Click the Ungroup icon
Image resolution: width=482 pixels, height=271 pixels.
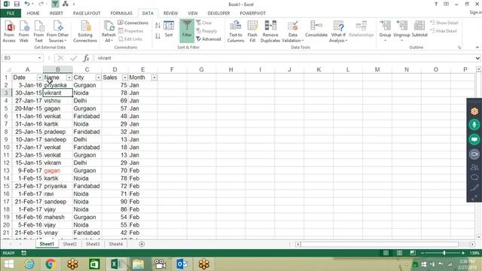tap(401, 31)
